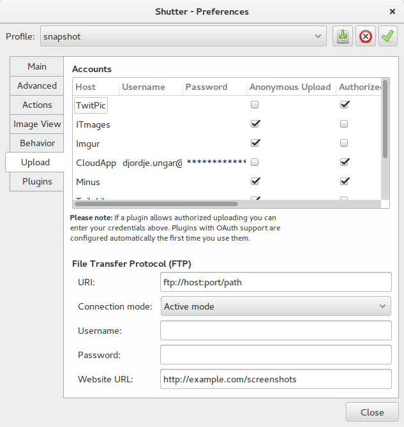
Task: Uncheck Anonymous Upload for Imgur
Action: tap(255, 143)
